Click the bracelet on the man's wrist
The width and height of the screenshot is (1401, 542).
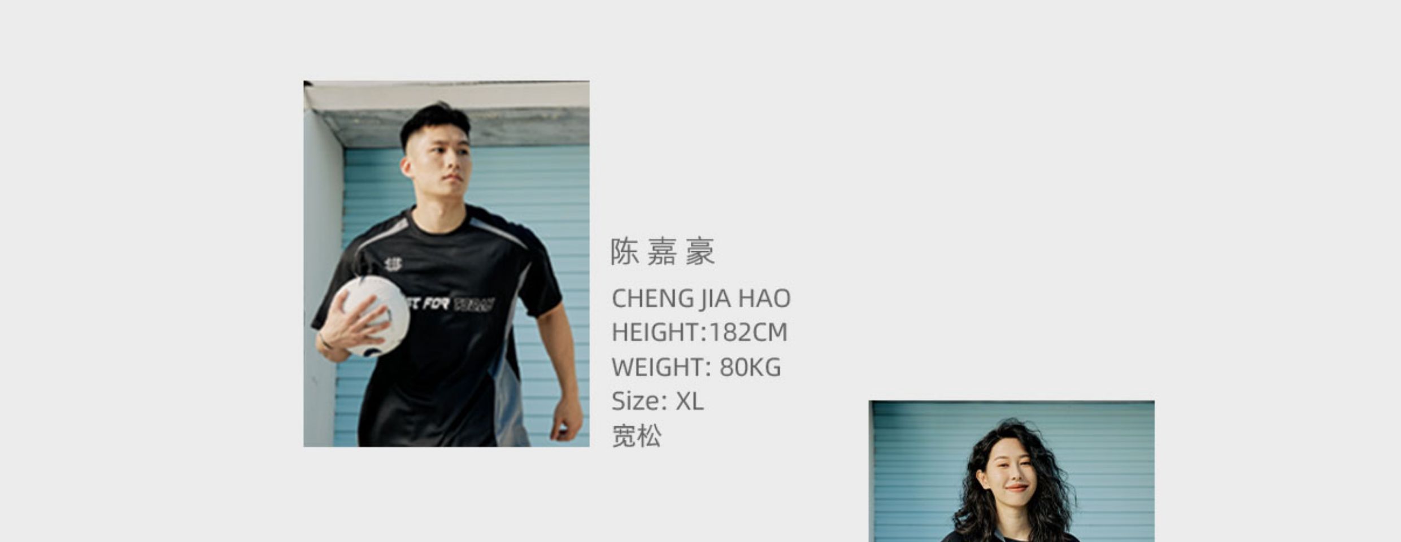point(325,342)
